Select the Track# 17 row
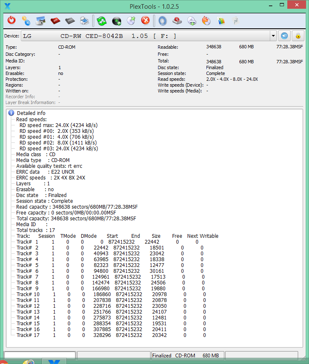Screen dimensions: 309x364 pyautogui.click(x=111, y=335)
